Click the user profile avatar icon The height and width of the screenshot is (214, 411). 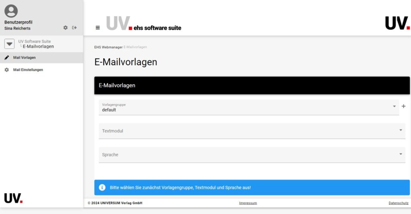click(11, 11)
